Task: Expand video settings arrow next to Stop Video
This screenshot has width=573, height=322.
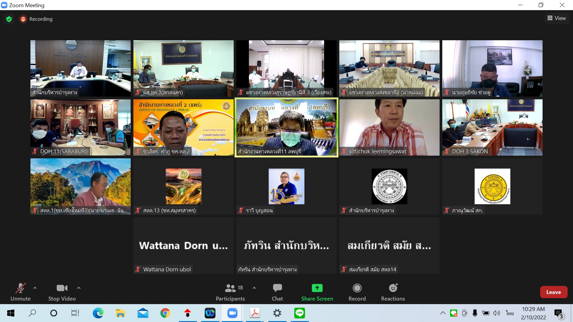Action: (x=79, y=288)
